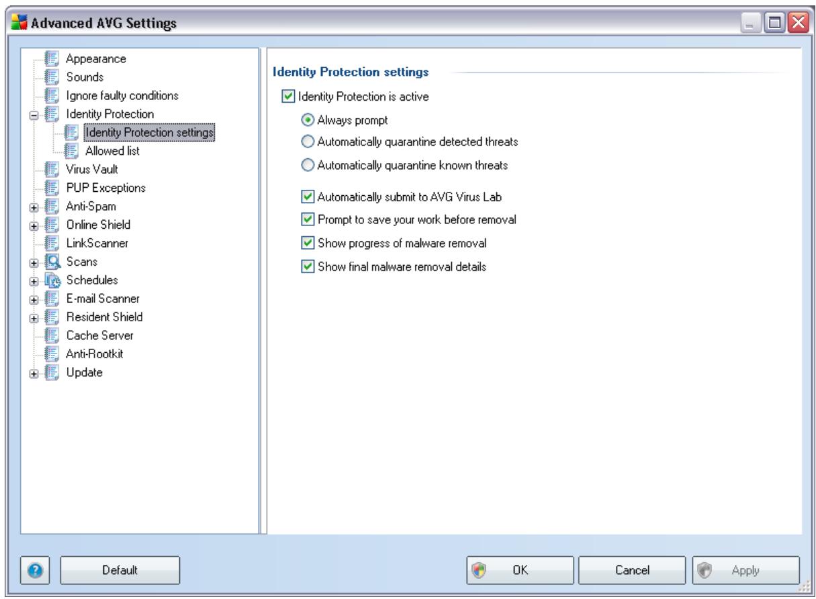The height and width of the screenshot is (599, 816).
Task: Expand the Scans tree node
Action: (34, 262)
